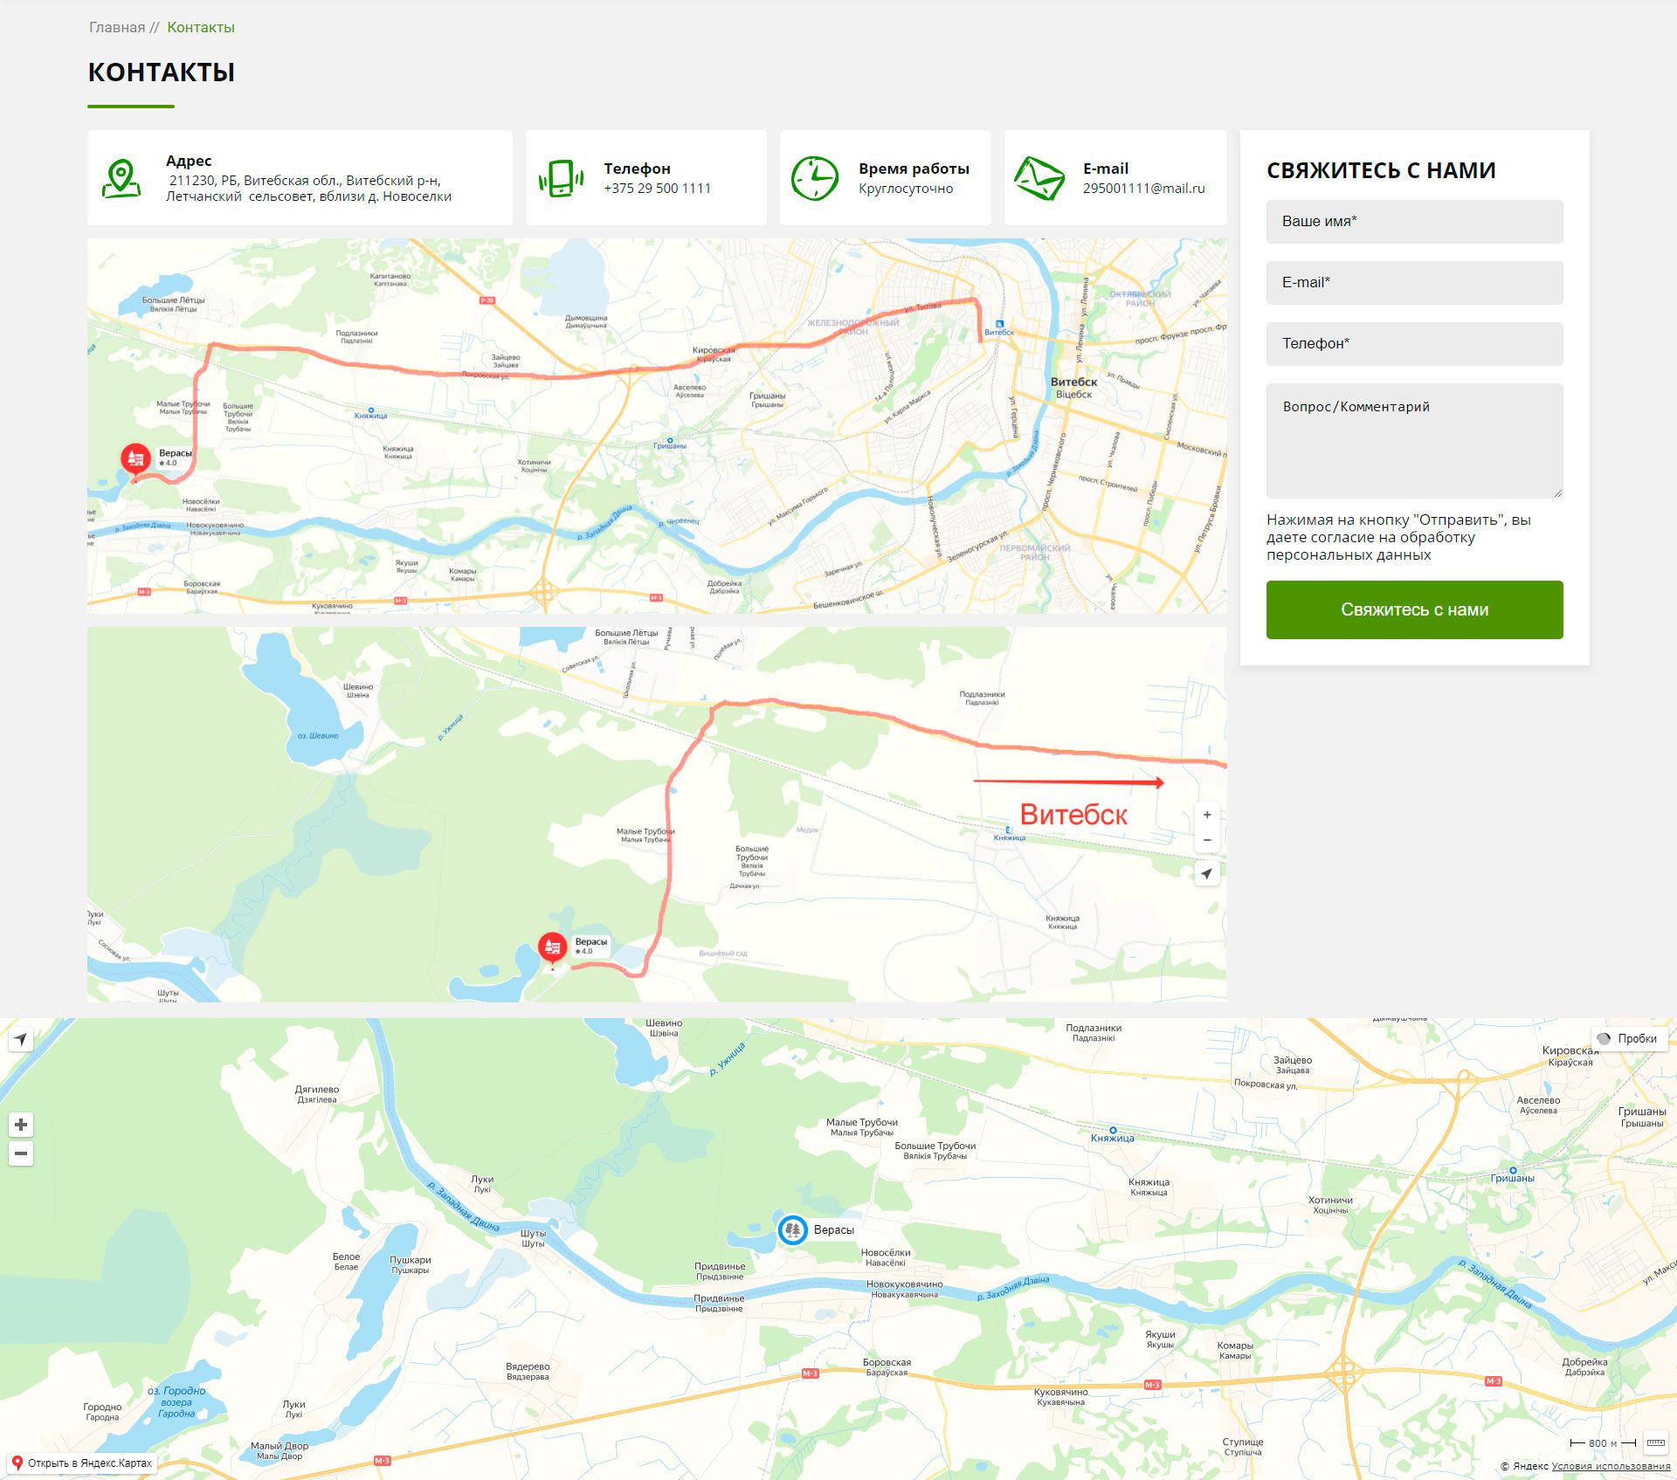Click the green clock icon
The image size is (1677, 1480).
pos(814,178)
